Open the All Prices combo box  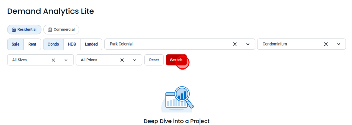click(x=109, y=60)
